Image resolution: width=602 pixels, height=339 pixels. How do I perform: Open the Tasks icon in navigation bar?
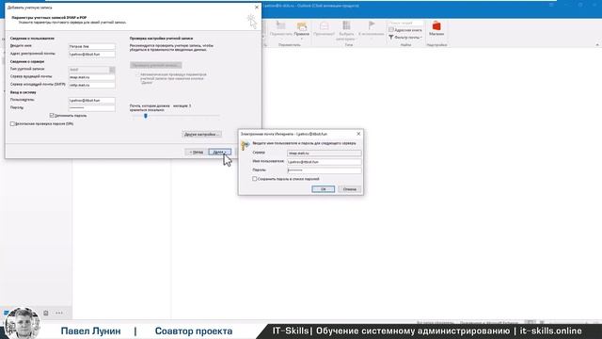click(x=46, y=313)
